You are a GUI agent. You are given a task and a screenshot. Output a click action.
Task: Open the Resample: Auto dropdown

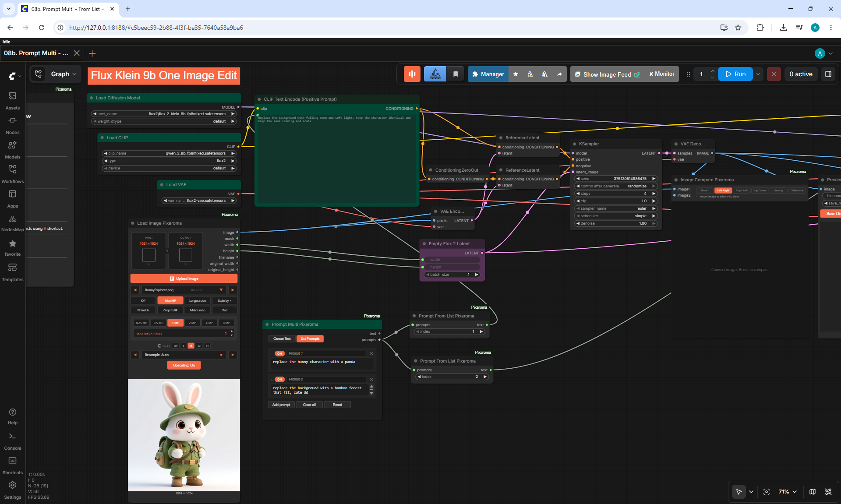[183, 355]
